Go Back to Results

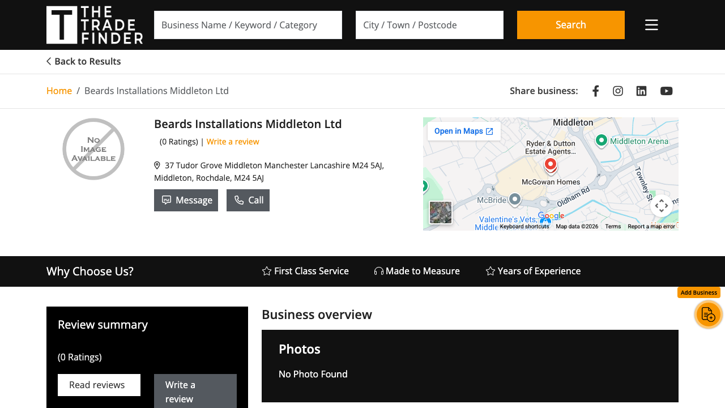point(83,61)
